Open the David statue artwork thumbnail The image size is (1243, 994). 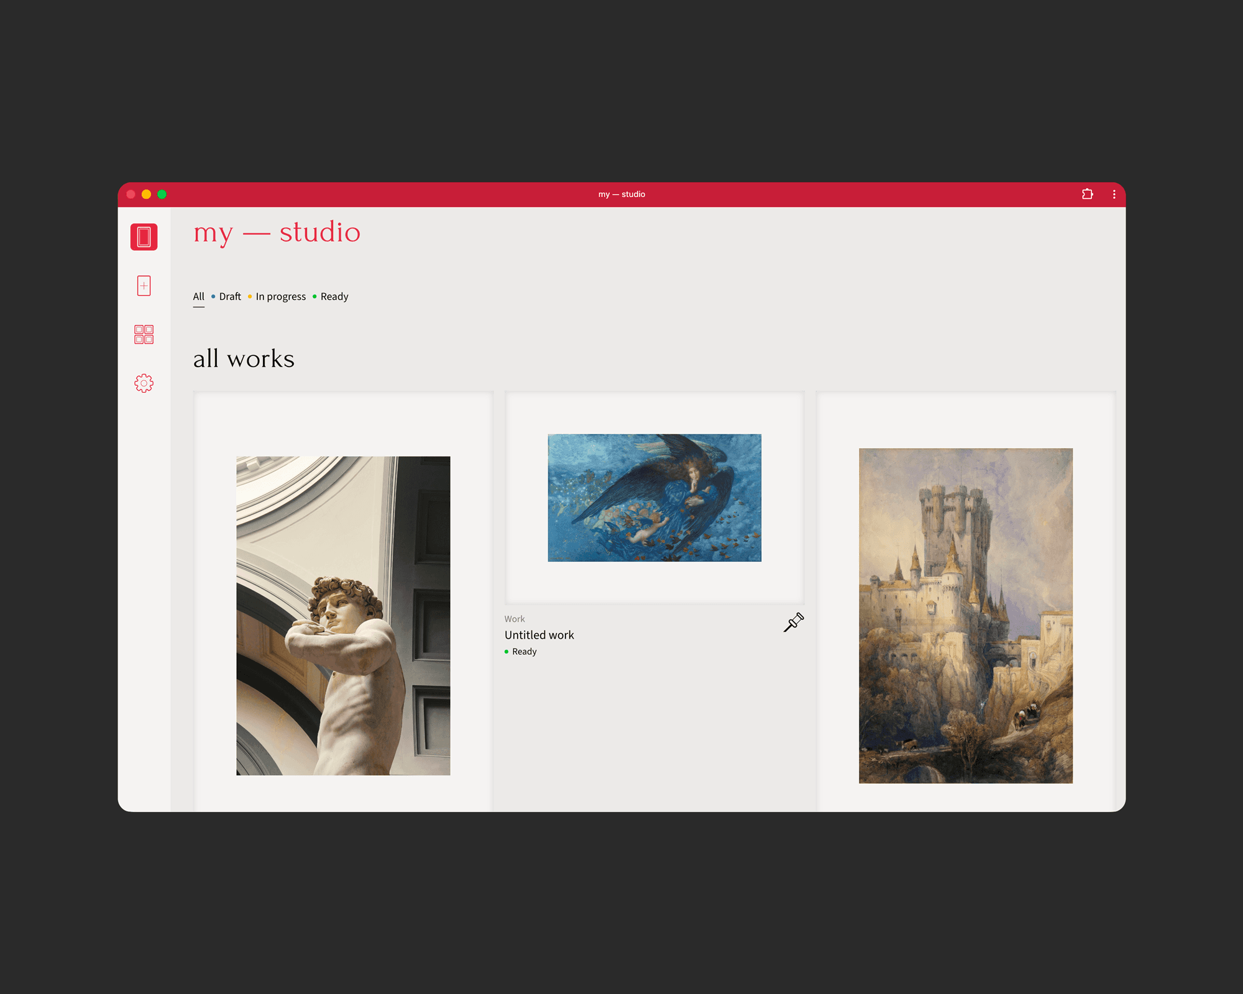point(343,616)
